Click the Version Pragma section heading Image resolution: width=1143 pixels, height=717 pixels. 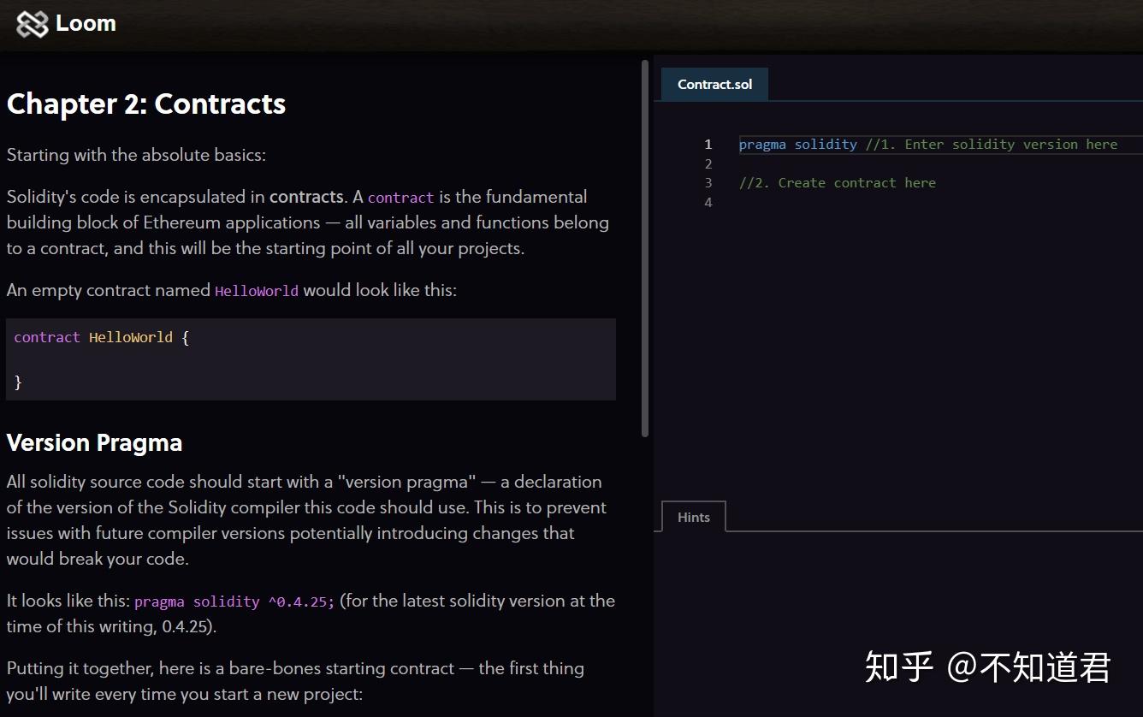click(x=94, y=442)
